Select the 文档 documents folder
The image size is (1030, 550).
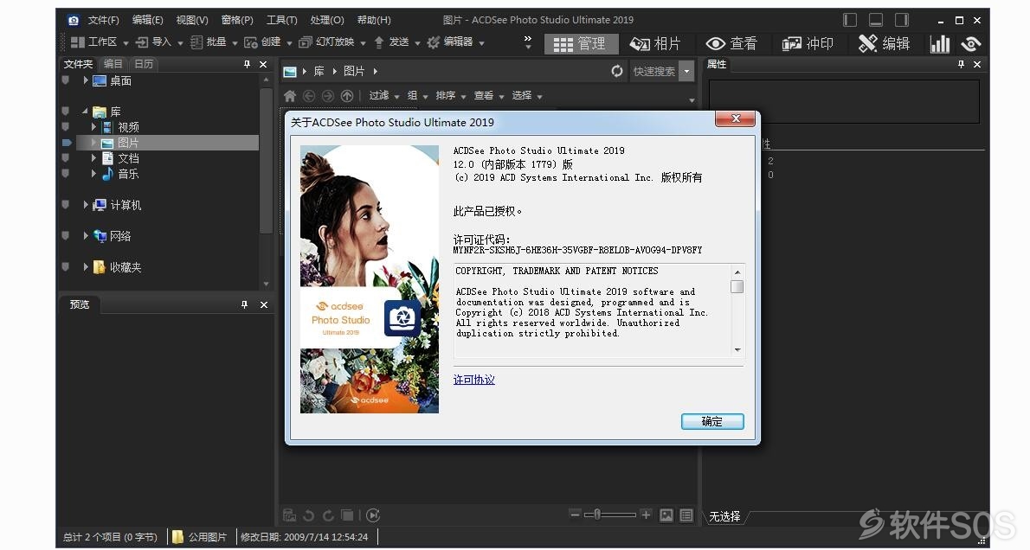128,158
